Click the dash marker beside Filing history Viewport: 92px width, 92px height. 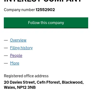coord(6,48)
